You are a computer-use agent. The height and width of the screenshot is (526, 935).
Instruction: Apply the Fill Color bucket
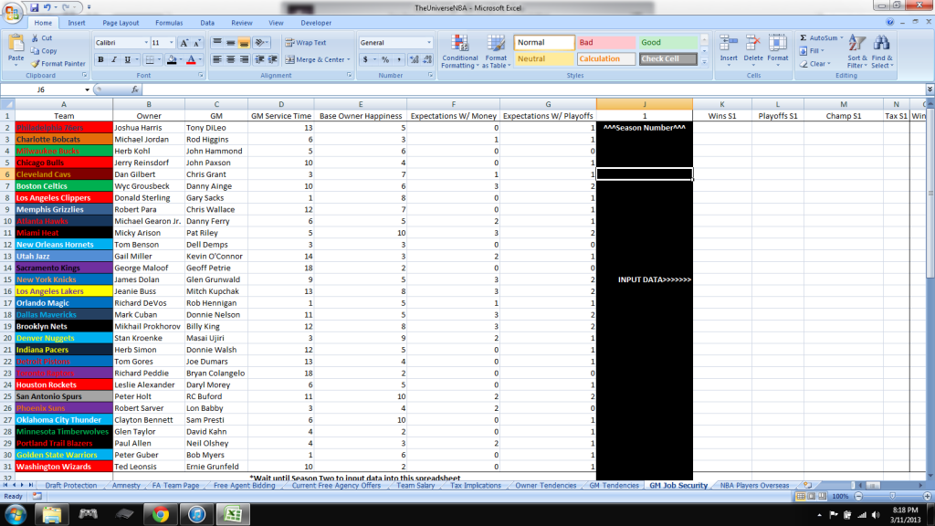coord(172,59)
